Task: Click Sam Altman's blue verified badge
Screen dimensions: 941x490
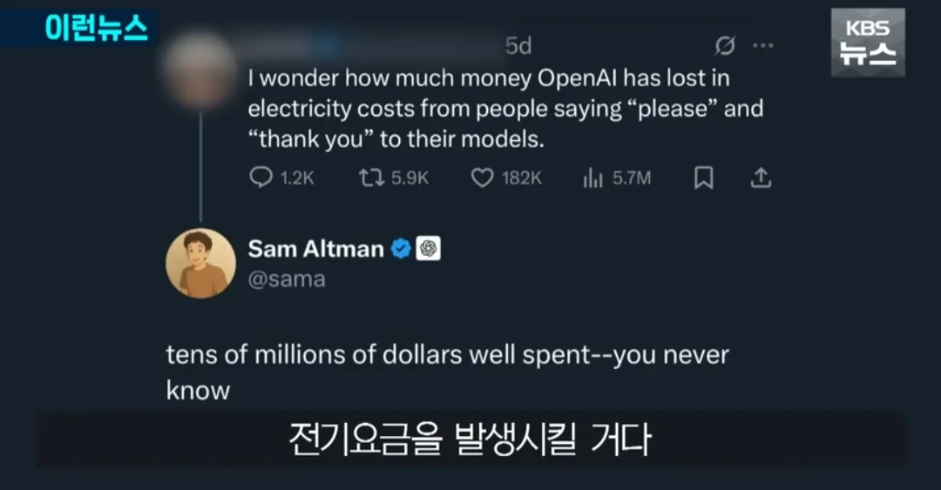Action: [401, 248]
